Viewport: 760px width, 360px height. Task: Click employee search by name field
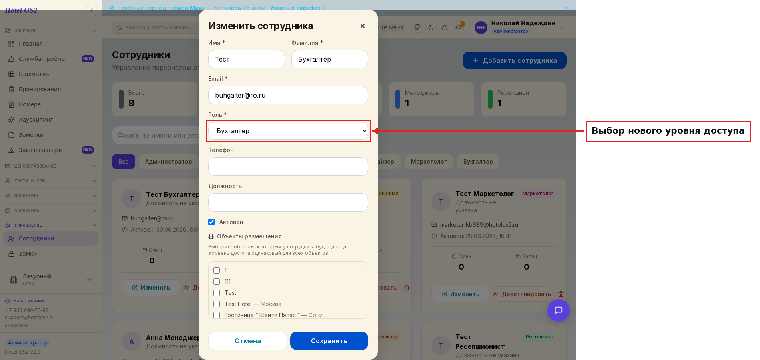pos(156,135)
